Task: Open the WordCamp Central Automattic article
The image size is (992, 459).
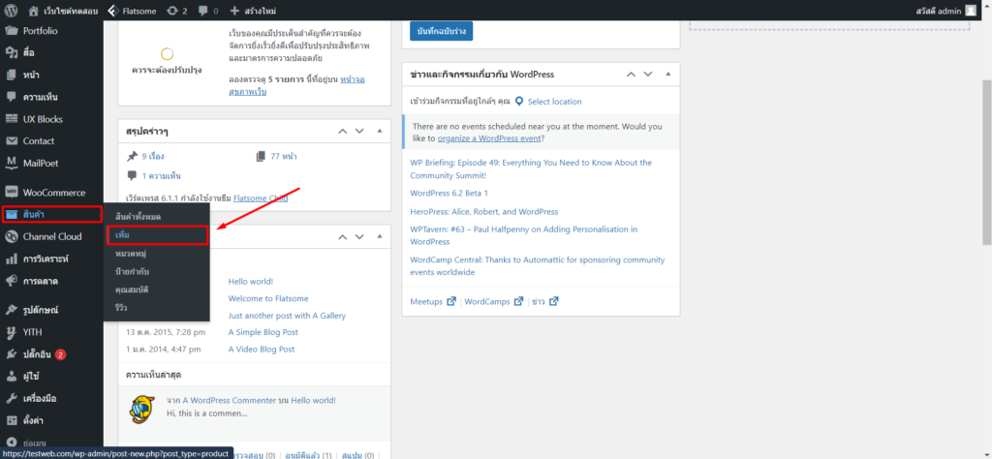Action: click(x=537, y=265)
